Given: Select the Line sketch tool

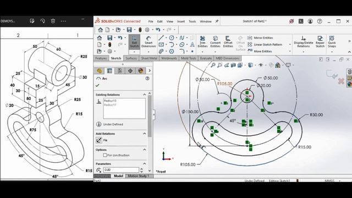Looking at the screenshot, I should (161, 38).
